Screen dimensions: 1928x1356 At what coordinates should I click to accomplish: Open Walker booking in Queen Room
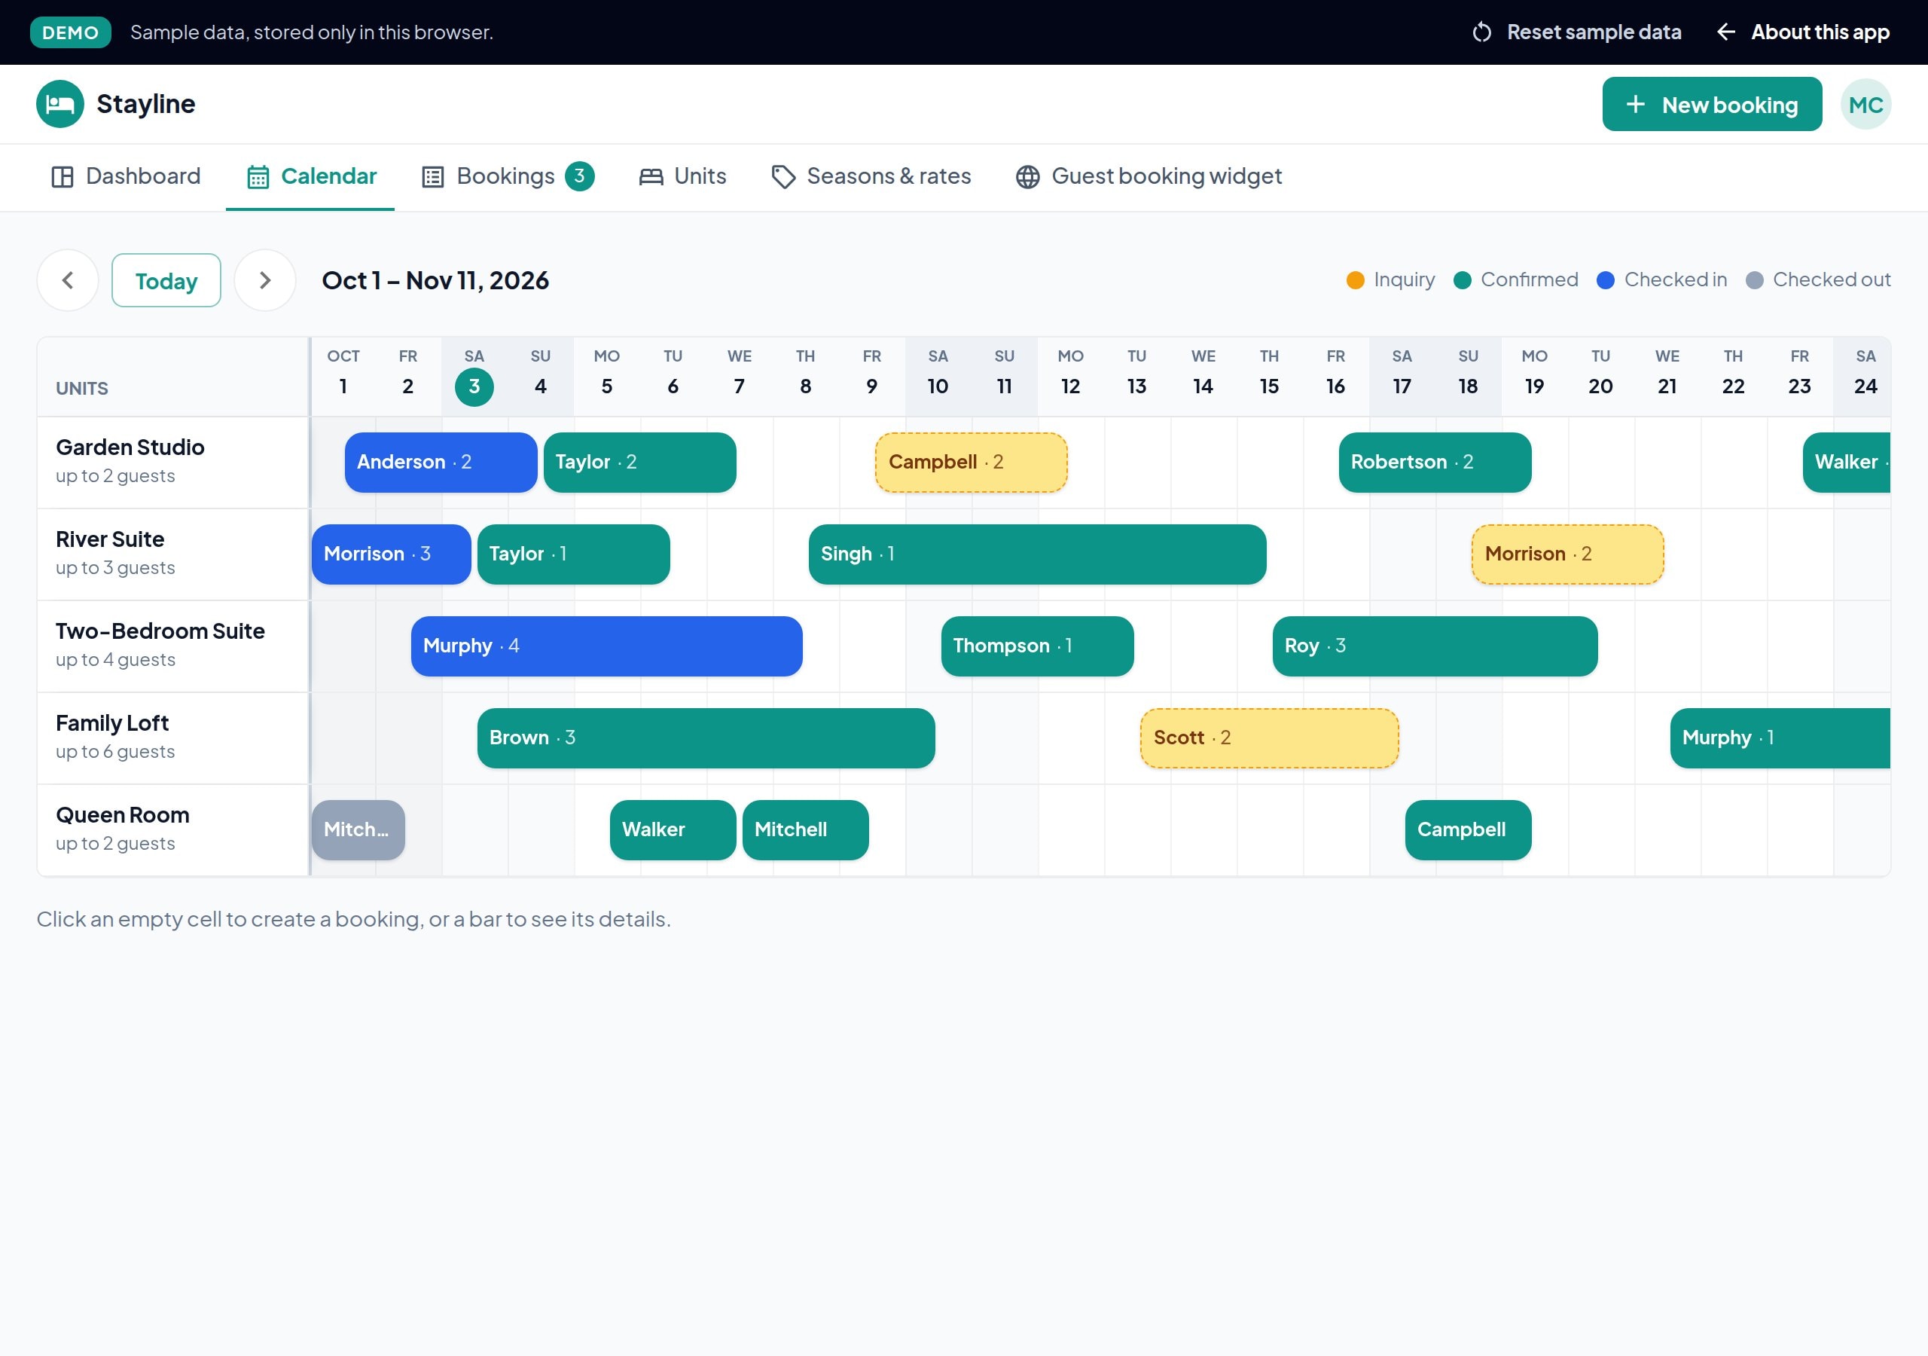pos(673,831)
